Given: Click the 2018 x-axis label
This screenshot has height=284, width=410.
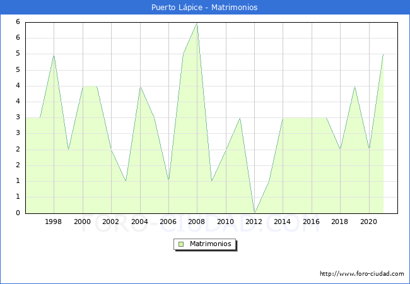Looking at the screenshot, I should point(339,222).
